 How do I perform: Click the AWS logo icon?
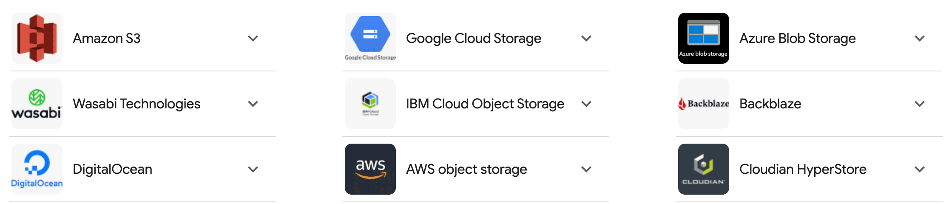370,169
